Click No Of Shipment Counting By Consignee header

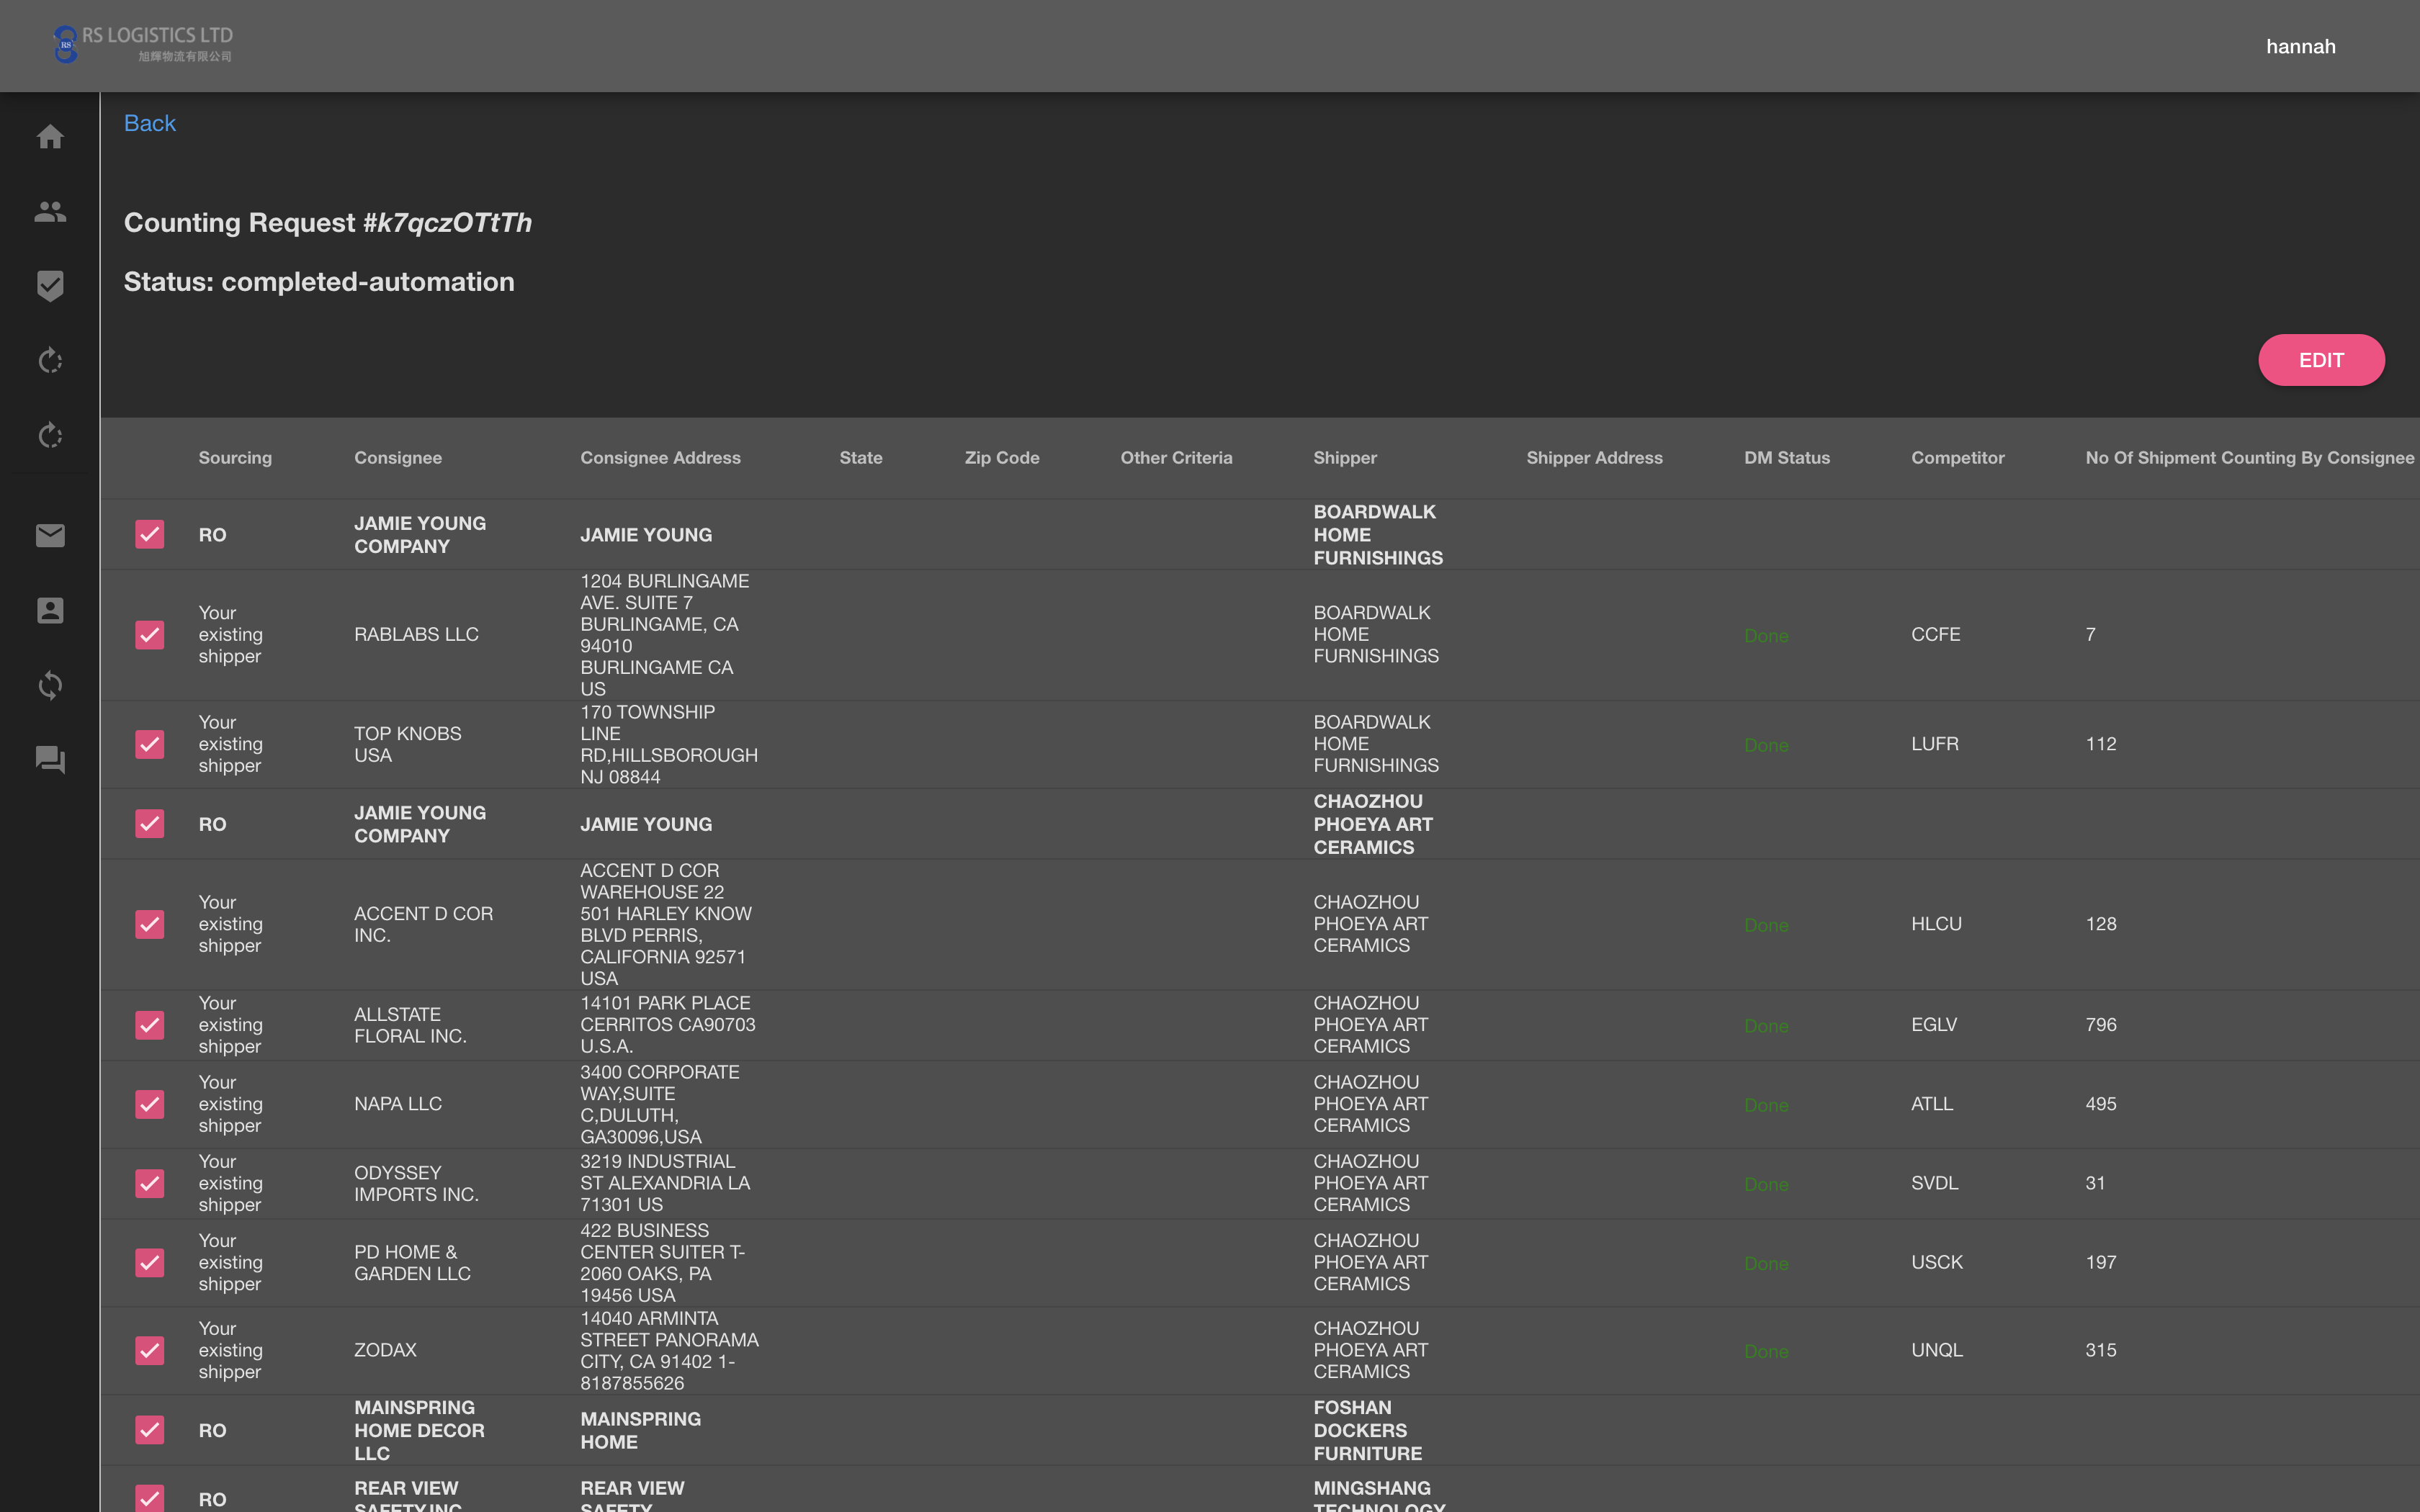point(2249,458)
